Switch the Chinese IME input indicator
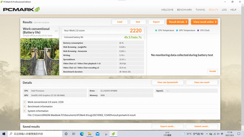 (x=222, y=134)
